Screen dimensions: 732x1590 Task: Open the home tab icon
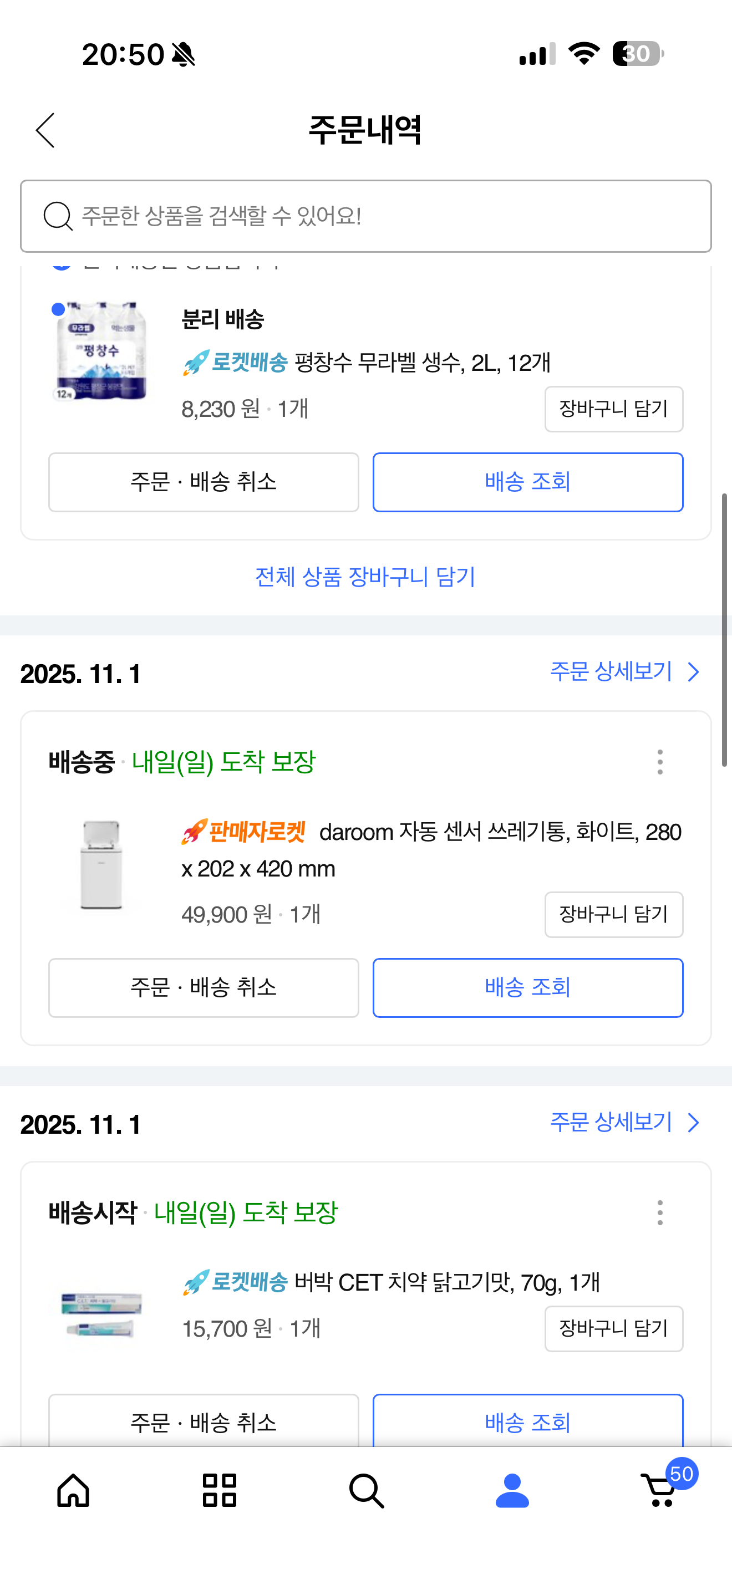coord(73,1490)
